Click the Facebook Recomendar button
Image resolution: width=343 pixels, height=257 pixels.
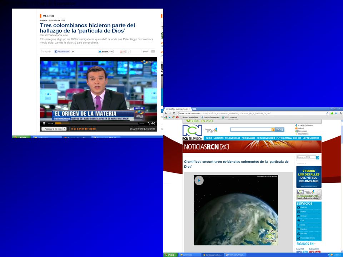tap(62, 51)
